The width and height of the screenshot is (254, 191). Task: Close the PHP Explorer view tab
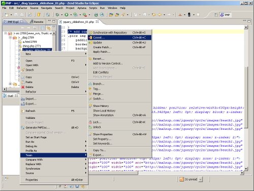(22, 22)
